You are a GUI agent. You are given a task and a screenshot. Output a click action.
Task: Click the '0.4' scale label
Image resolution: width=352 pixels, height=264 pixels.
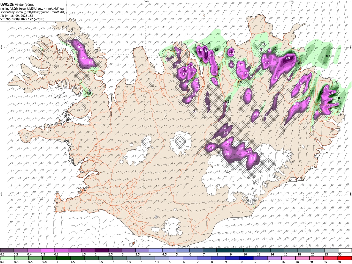pos(29,254)
